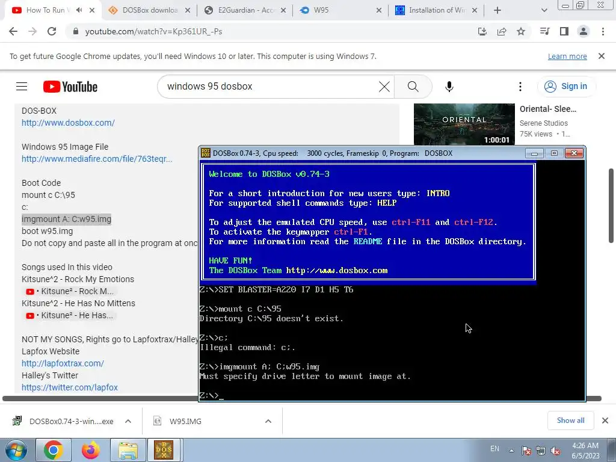The width and height of the screenshot is (616, 462).
Task: Reload the YouTube page
Action: click(x=52, y=31)
